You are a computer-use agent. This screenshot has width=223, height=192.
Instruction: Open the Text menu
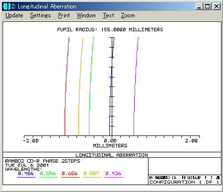coord(108,15)
